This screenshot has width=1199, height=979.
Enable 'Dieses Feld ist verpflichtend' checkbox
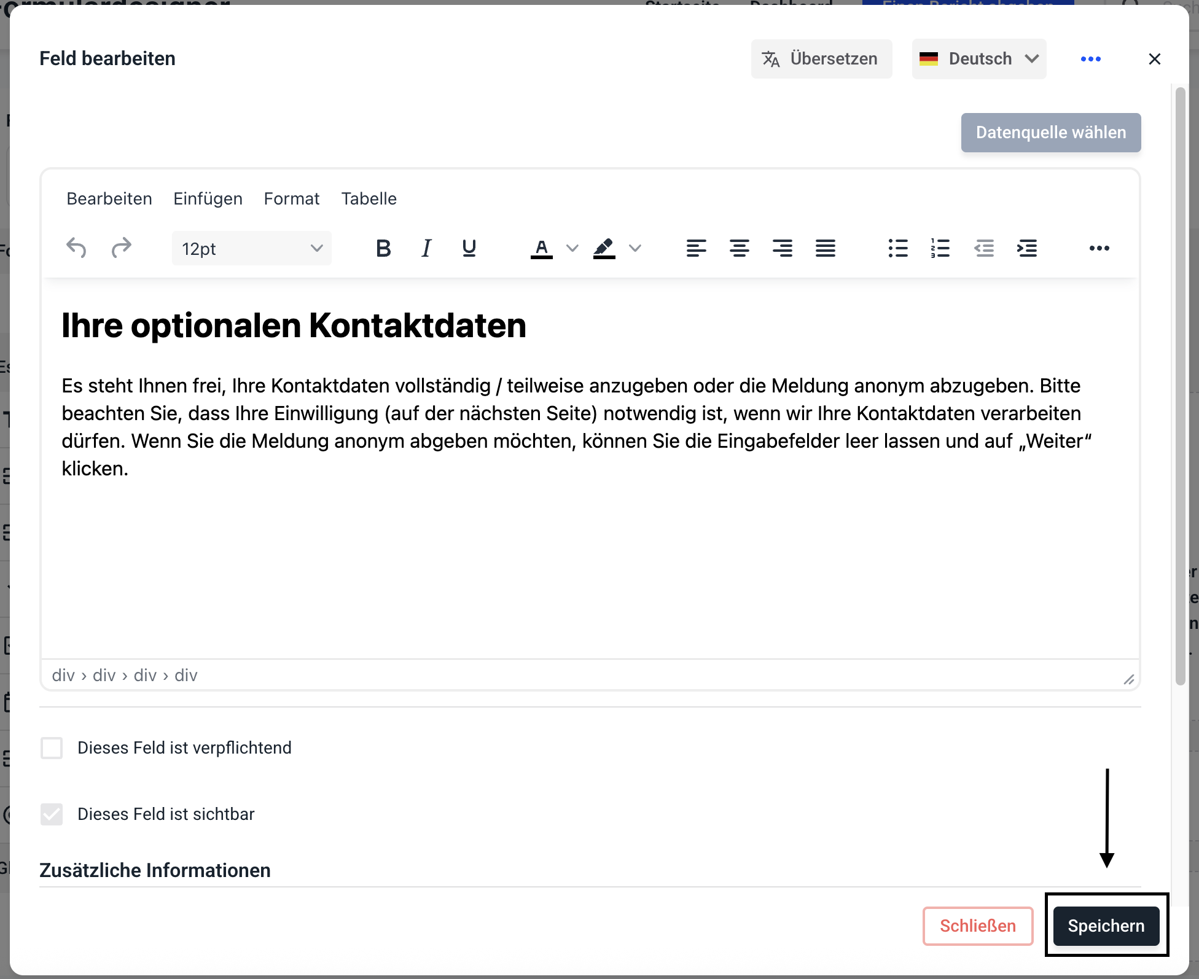[x=52, y=748]
